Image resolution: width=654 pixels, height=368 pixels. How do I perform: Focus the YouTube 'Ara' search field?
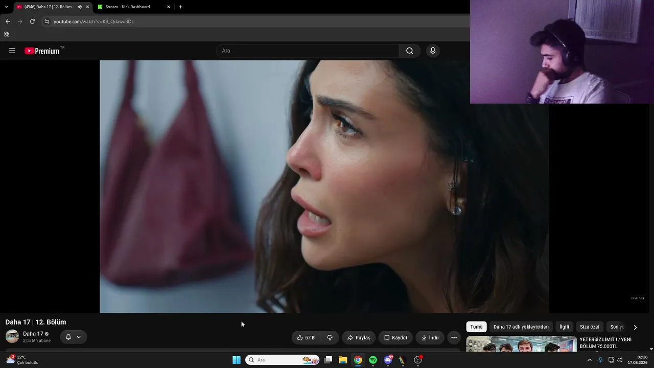point(308,51)
